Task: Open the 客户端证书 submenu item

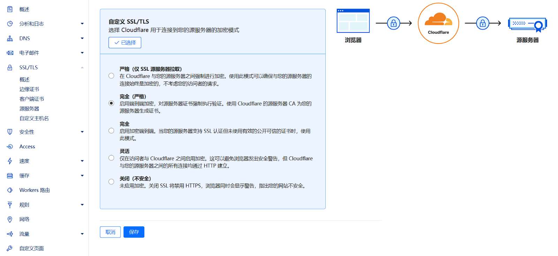Action: (x=32, y=99)
